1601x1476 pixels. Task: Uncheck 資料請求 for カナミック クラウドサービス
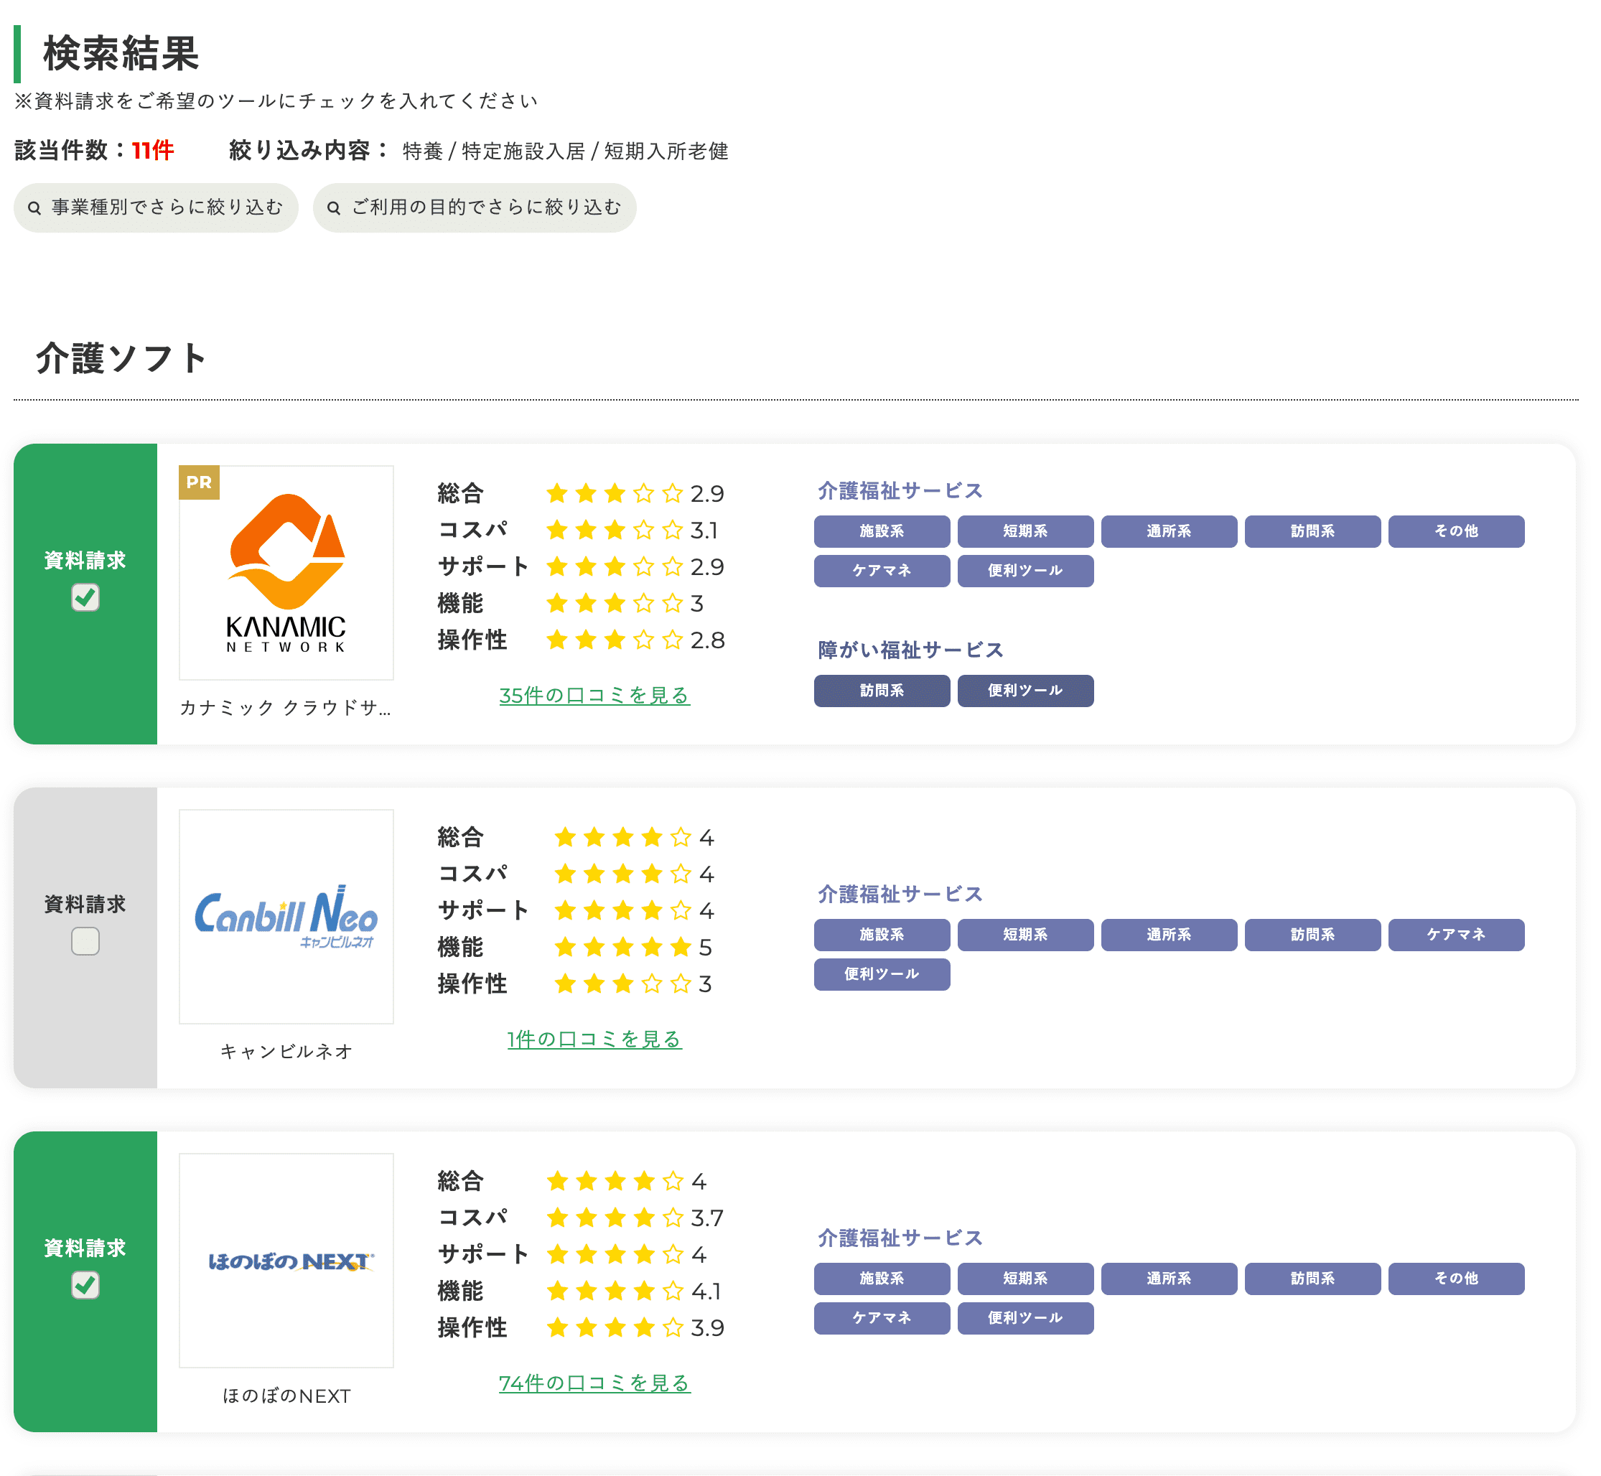click(x=85, y=596)
